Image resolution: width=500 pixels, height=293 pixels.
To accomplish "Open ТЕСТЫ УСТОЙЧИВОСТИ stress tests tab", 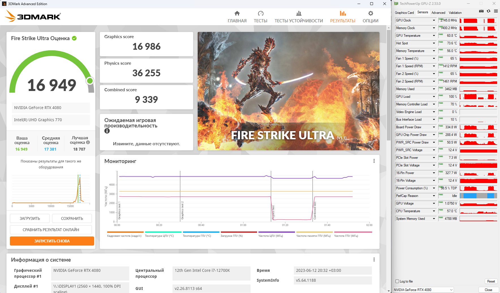I will (x=299, y=17).
